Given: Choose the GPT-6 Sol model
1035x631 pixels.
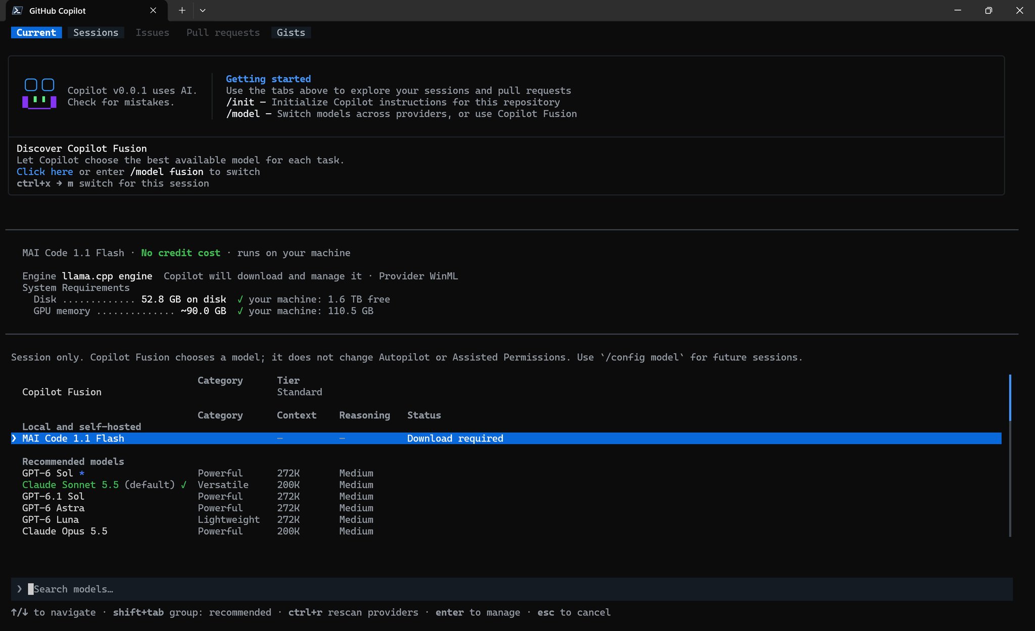Looking at the screenshot, I should pyautogui.click(x=506, y=473).
